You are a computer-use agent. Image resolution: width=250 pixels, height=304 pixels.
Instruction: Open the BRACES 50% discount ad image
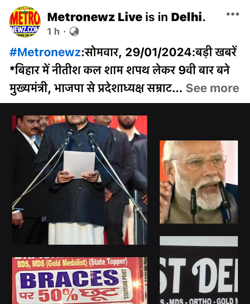[80, 280]
